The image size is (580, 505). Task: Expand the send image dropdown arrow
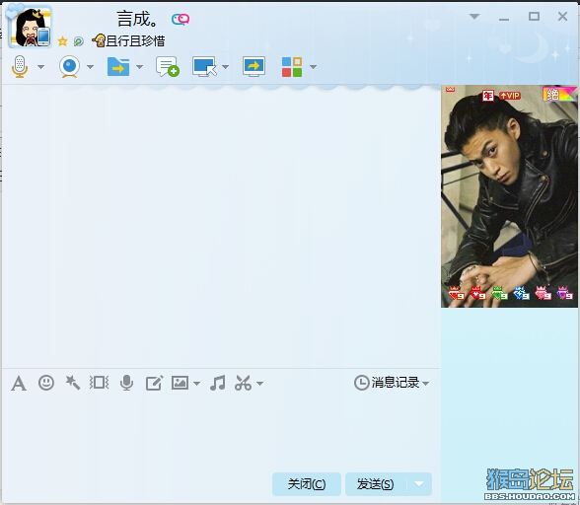(x=197, y=384)
